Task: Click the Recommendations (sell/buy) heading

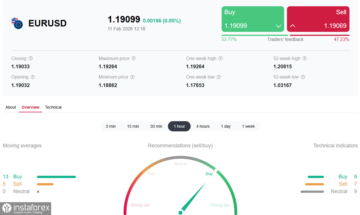Action: point(180,146)
